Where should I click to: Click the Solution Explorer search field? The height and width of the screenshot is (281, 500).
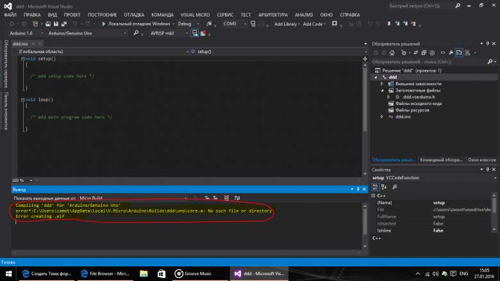[429, 61]
